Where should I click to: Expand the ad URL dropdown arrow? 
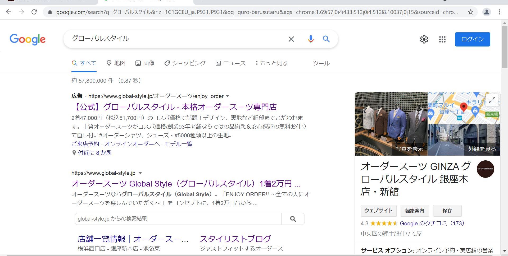click(228, 96)
